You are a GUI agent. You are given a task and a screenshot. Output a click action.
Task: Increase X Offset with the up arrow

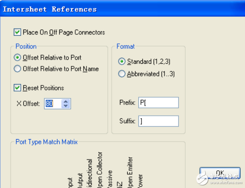coord(66,102)
